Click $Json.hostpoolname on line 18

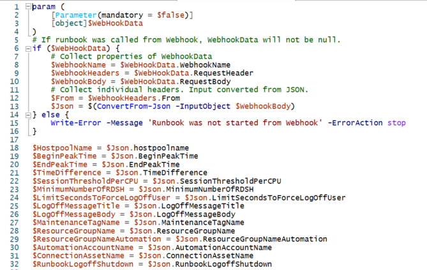pyautogui.click(x=147, y=148)
